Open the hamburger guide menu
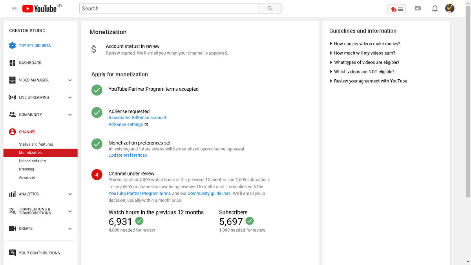 pyautogui.click(x=14, y=8)
